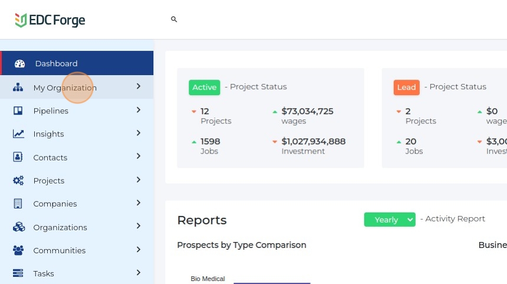This screenshot has height=284, width=507.
Task: Open the Organizations menu item
Action: coord(77,227)
